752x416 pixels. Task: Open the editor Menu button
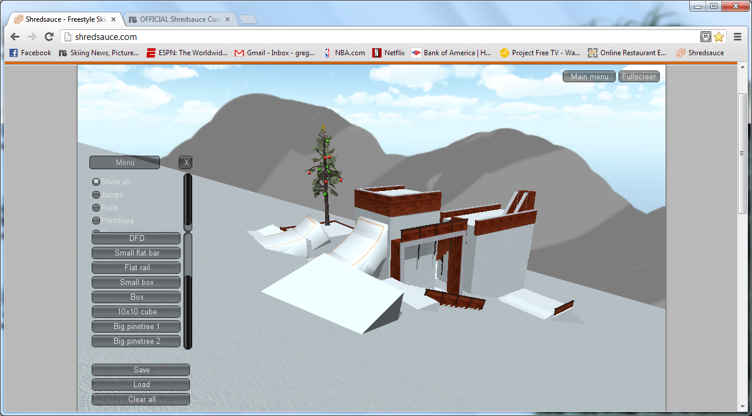point(125,163)
